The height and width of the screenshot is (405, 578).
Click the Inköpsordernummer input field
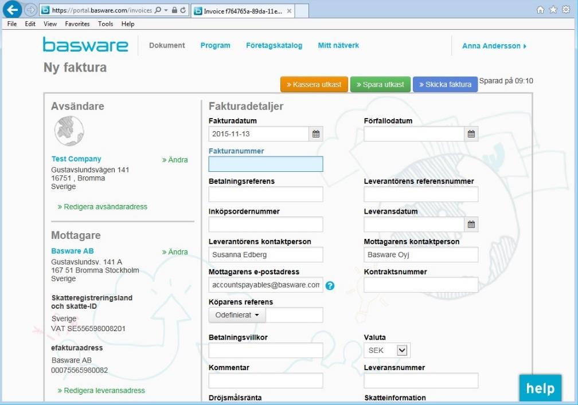tap(266, 225)
